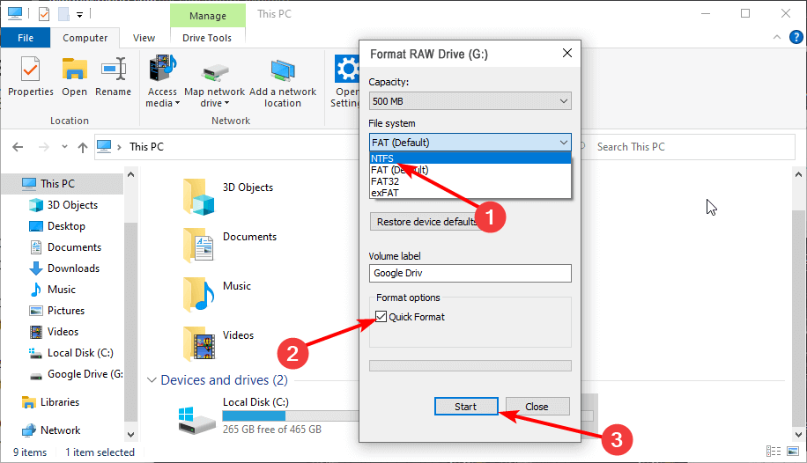
Task: Click the Manage contextual tab
Action: 207,16
